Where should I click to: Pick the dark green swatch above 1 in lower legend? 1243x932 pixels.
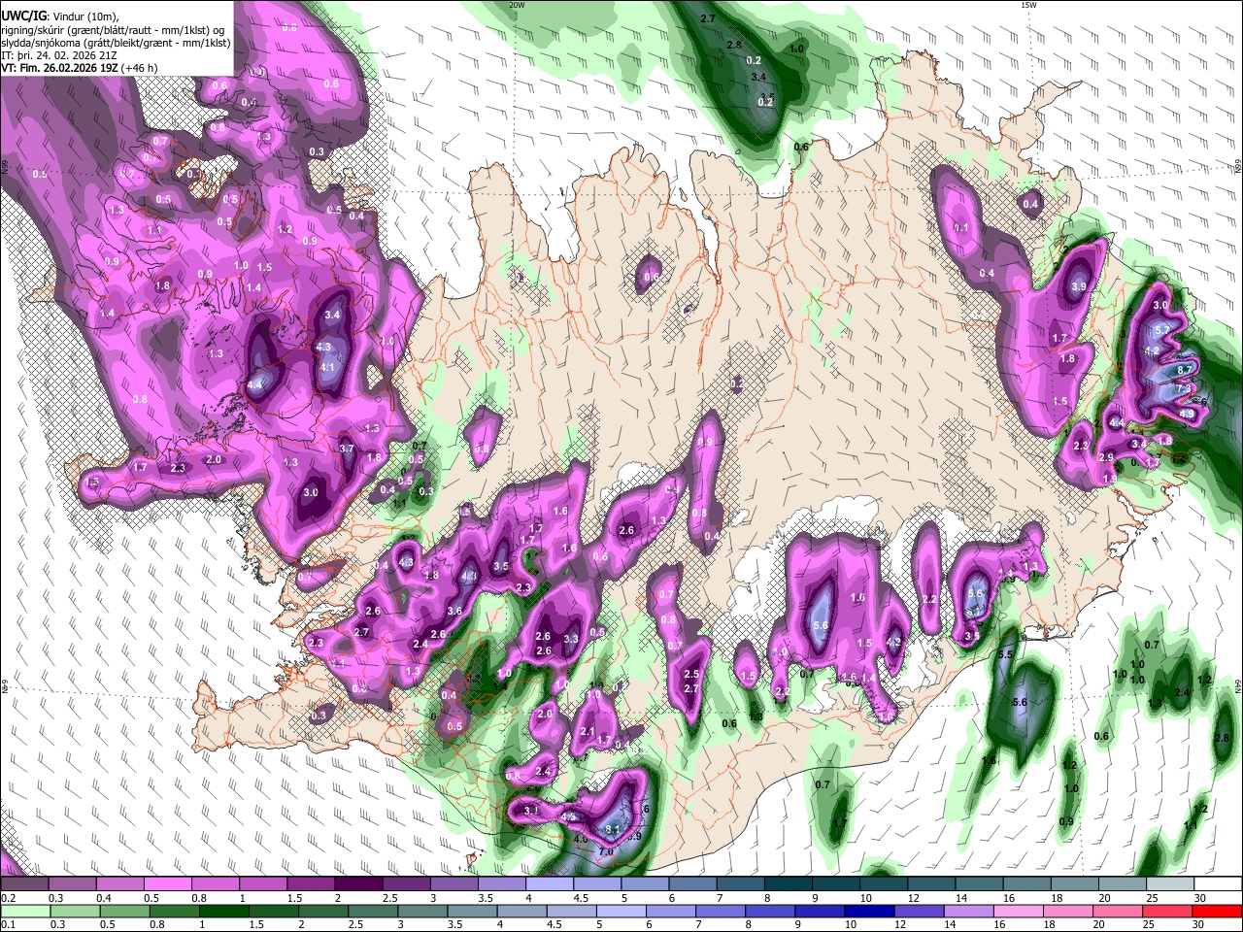(x=223, y=911)
